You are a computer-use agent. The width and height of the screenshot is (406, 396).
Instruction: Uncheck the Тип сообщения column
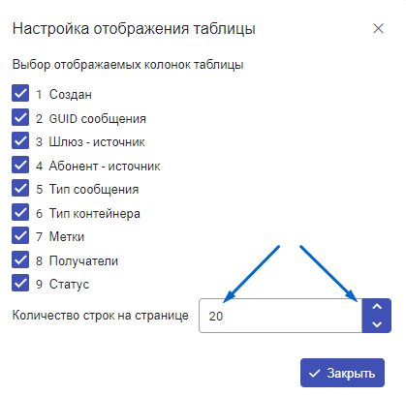click(20, 188)
